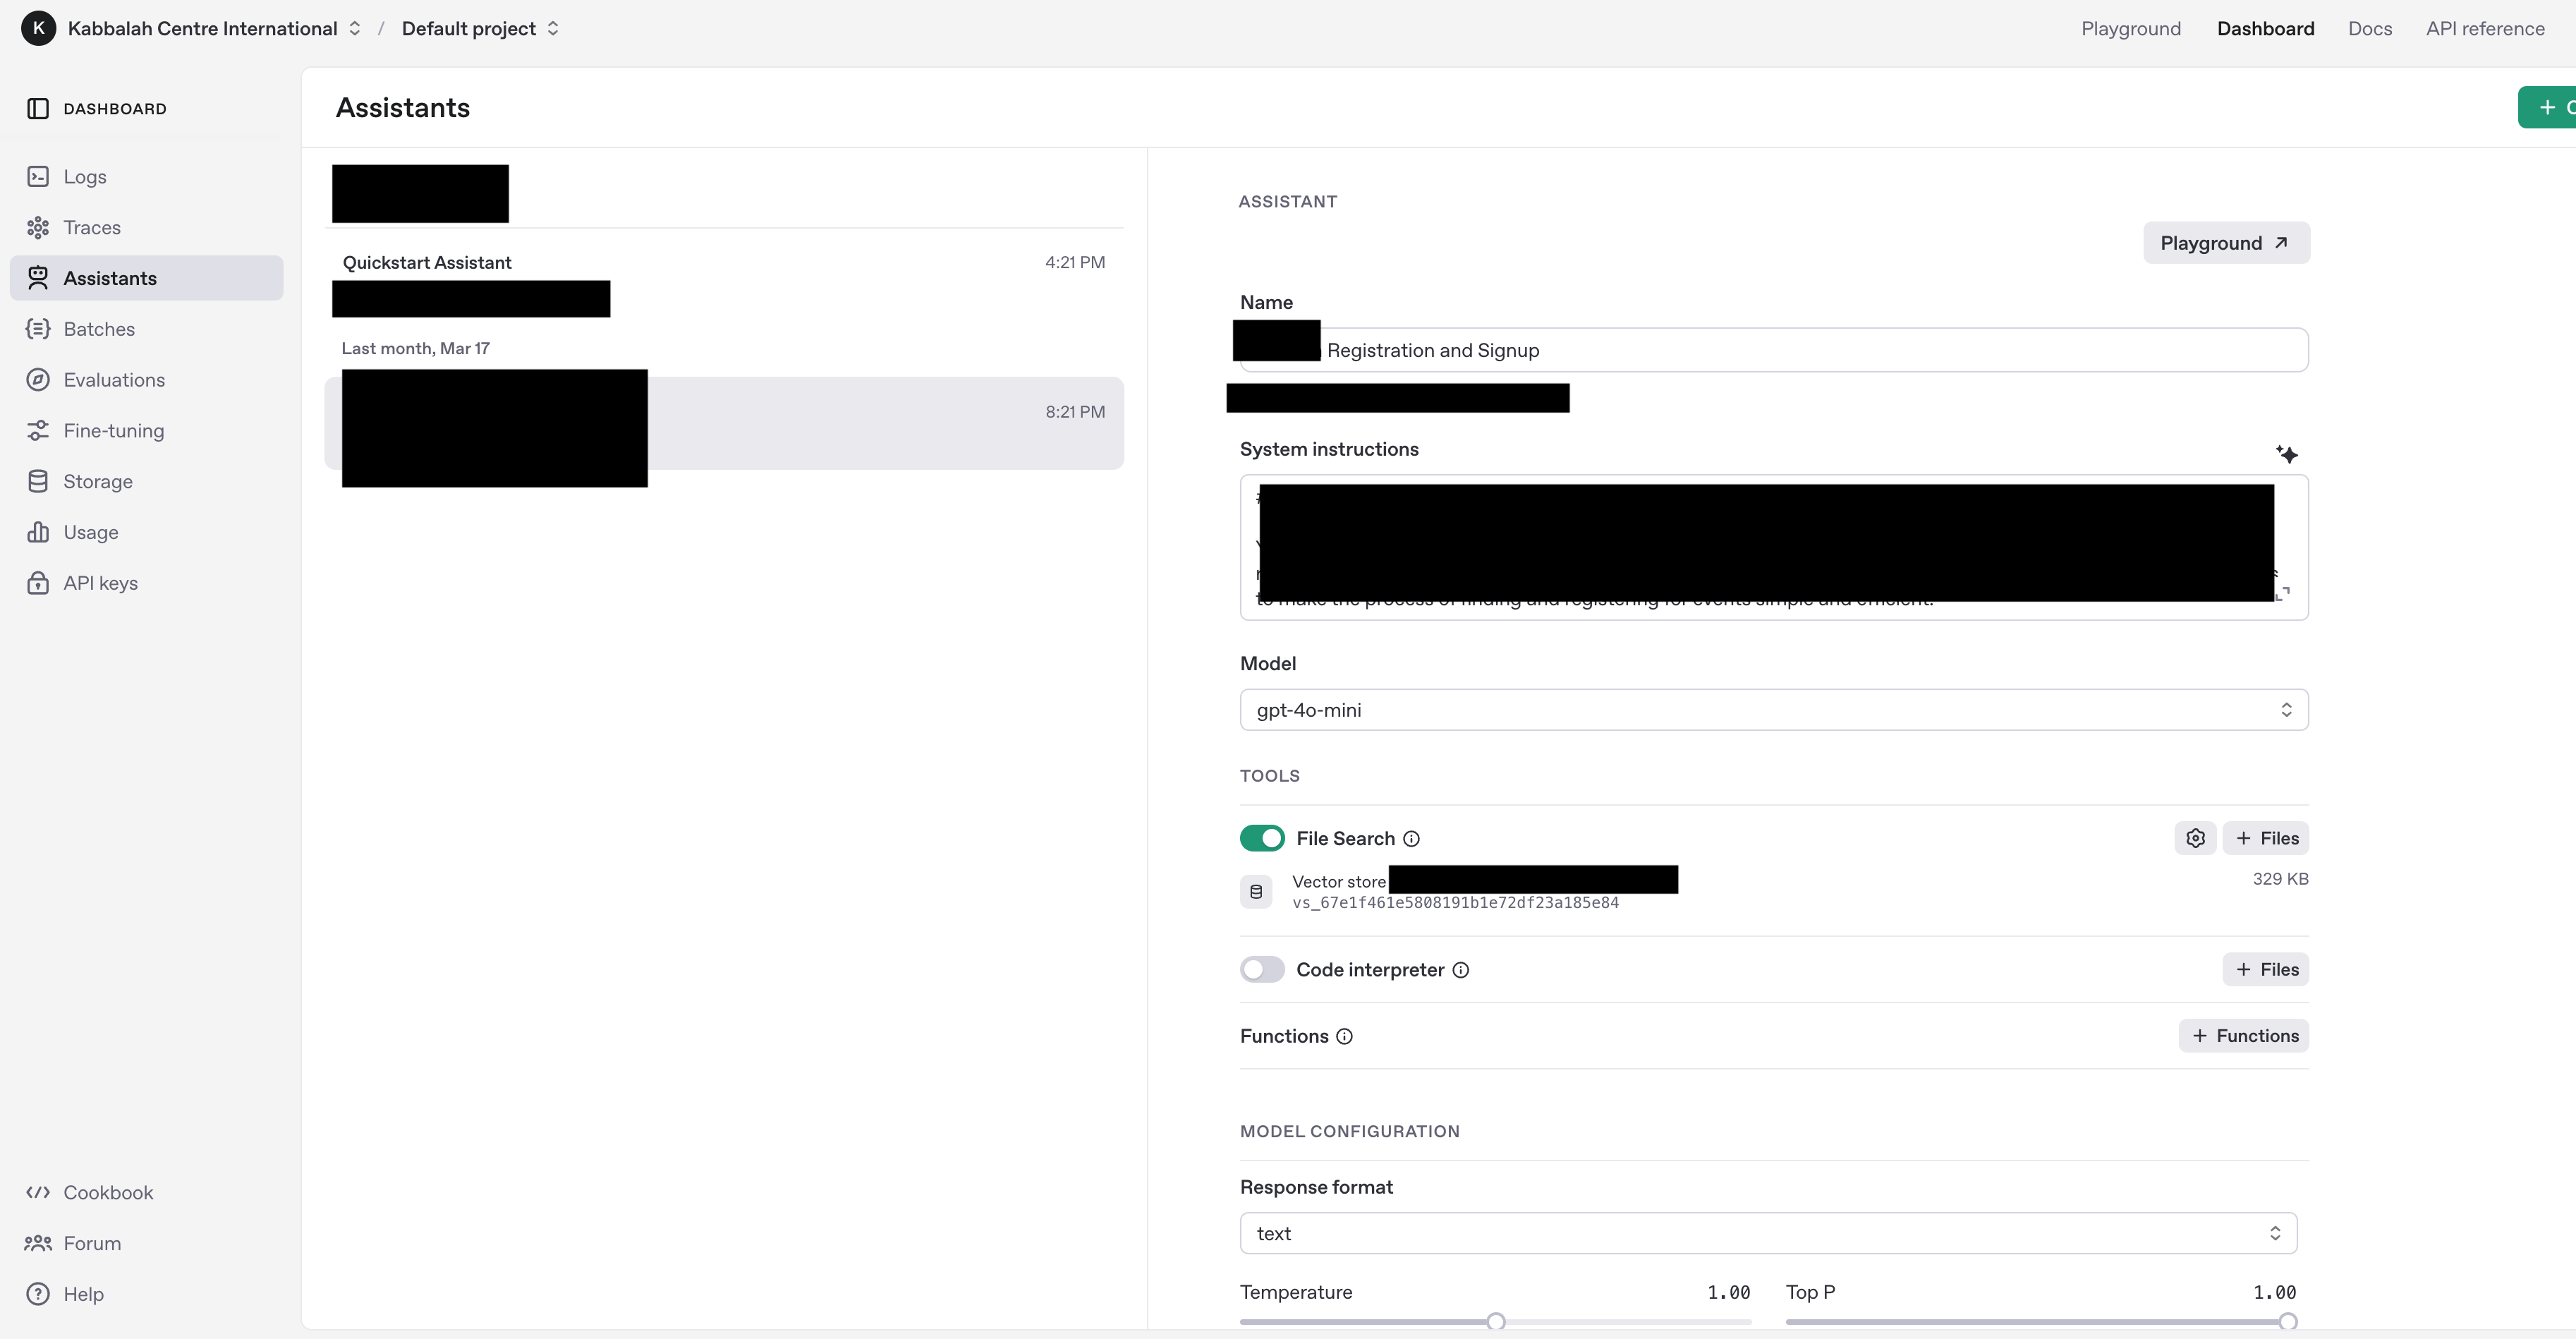Image resolution: width=2576 pixels, height=1339 pixels.
Task: Click the API keys lock icon
Action: [x=38, y=583]
